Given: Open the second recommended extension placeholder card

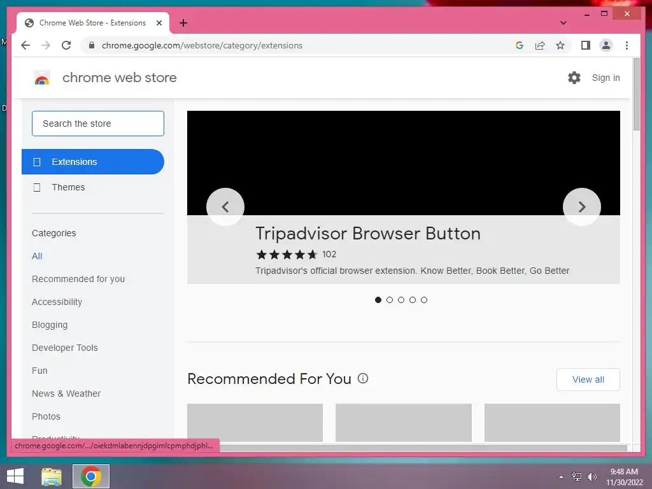Looking at the screenshot, I should (403, 423).
